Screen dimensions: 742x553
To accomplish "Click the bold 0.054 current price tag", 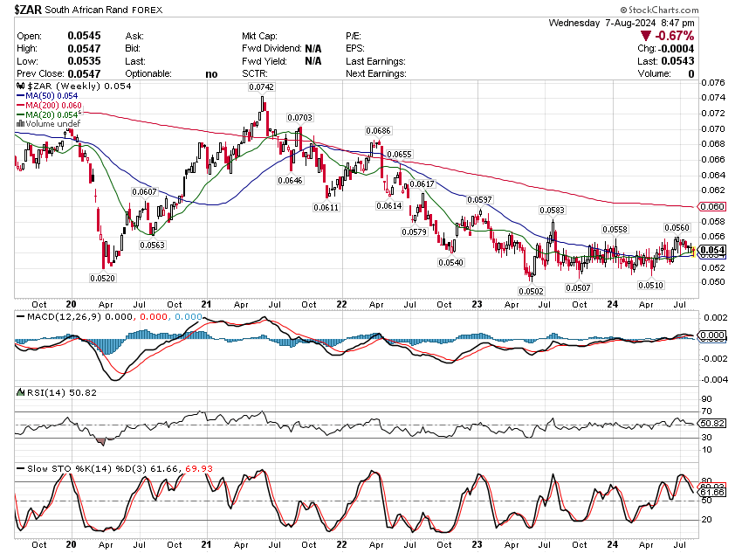I will (x=713, y=251).
